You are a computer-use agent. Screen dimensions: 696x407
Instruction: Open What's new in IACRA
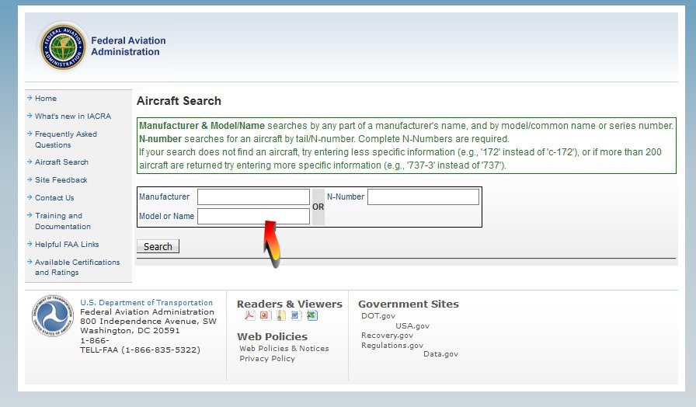(73, 117)
